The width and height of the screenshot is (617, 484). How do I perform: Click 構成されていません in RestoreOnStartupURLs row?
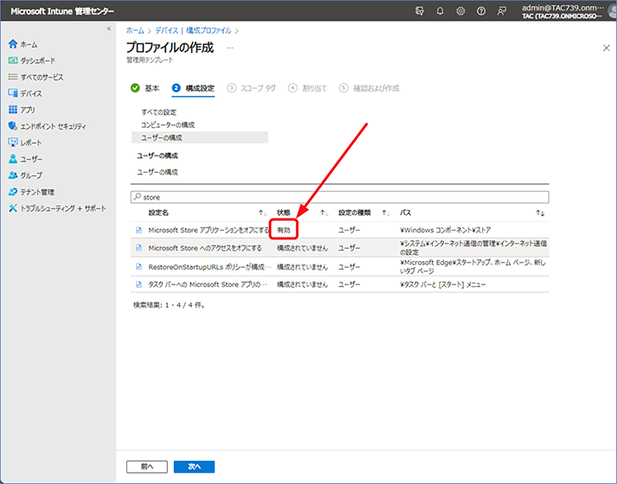pos(302,267)
